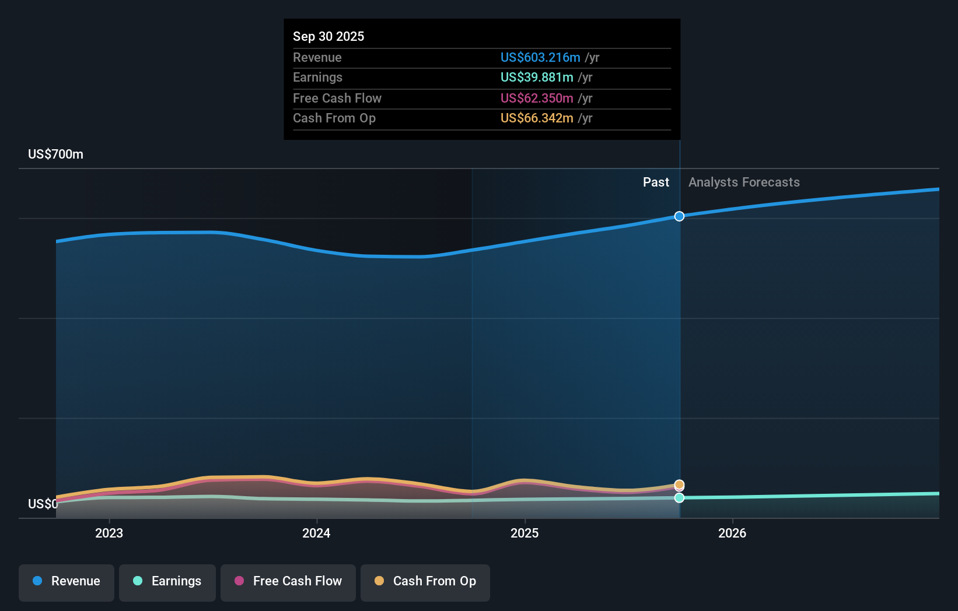The width and height of the screenshot is (958, 611).
Task: Click the pink Free Cash Flow legend dot
Action: [239, 581]
